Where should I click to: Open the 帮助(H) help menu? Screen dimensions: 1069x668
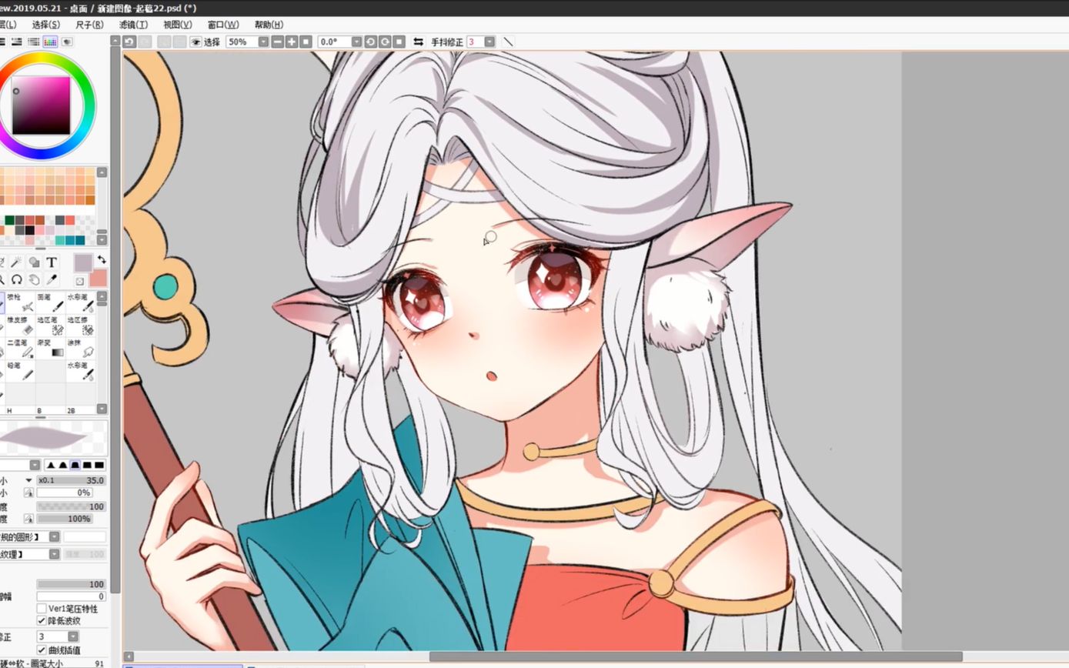pyautogui.click(x=269, y=25)
